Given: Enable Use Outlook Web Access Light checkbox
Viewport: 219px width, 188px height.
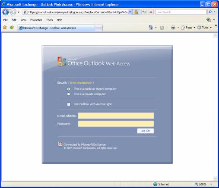Looking at the screenshot, I should tap(69, 104).
